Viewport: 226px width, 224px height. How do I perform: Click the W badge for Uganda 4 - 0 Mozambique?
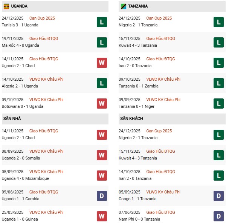(101, 175)
